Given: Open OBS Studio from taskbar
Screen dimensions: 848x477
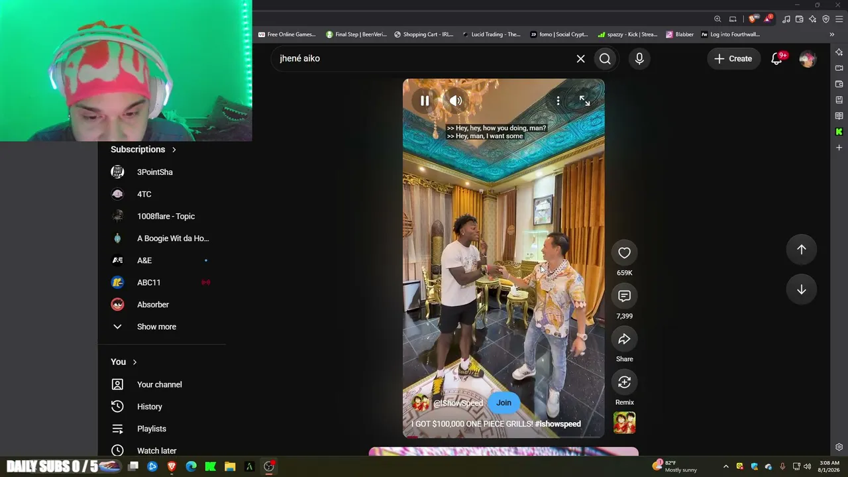Looking at the screenshot, I should tap(269, 466).
